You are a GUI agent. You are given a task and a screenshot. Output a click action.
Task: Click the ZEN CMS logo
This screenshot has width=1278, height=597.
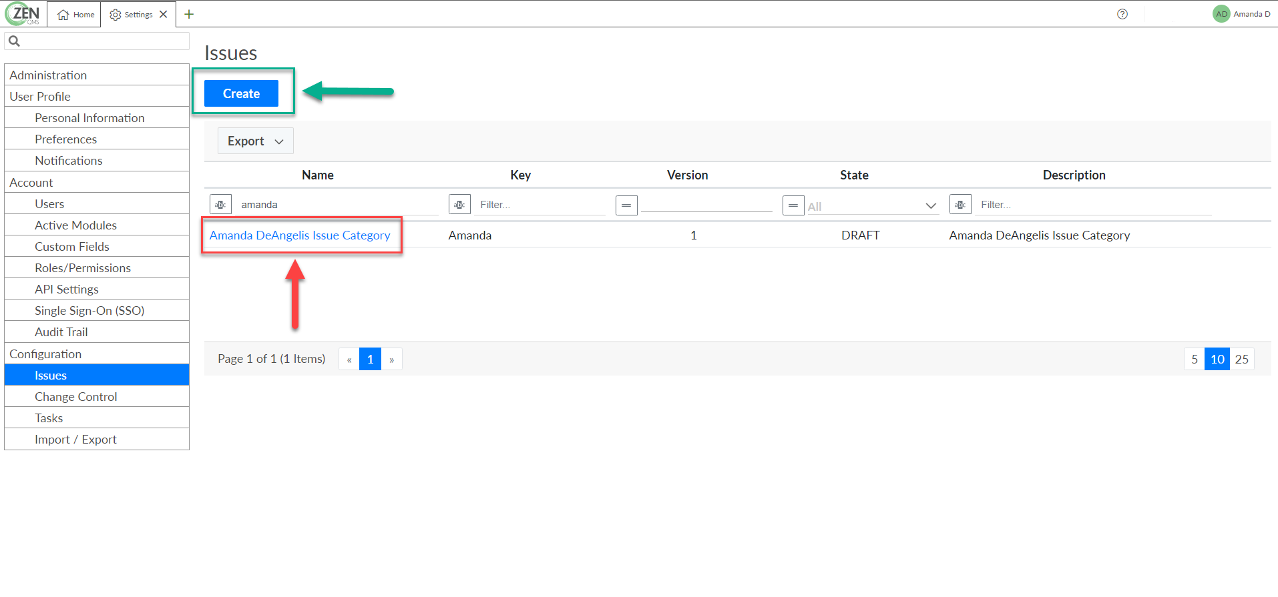tap(23, 13)
